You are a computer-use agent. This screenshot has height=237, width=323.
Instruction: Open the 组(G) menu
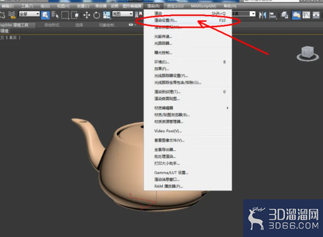(x=45, y=6)
